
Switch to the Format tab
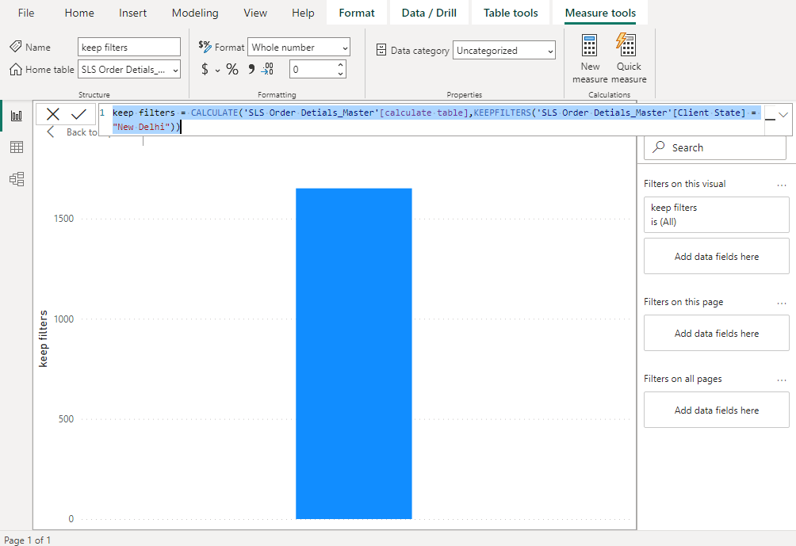(356, 13)
